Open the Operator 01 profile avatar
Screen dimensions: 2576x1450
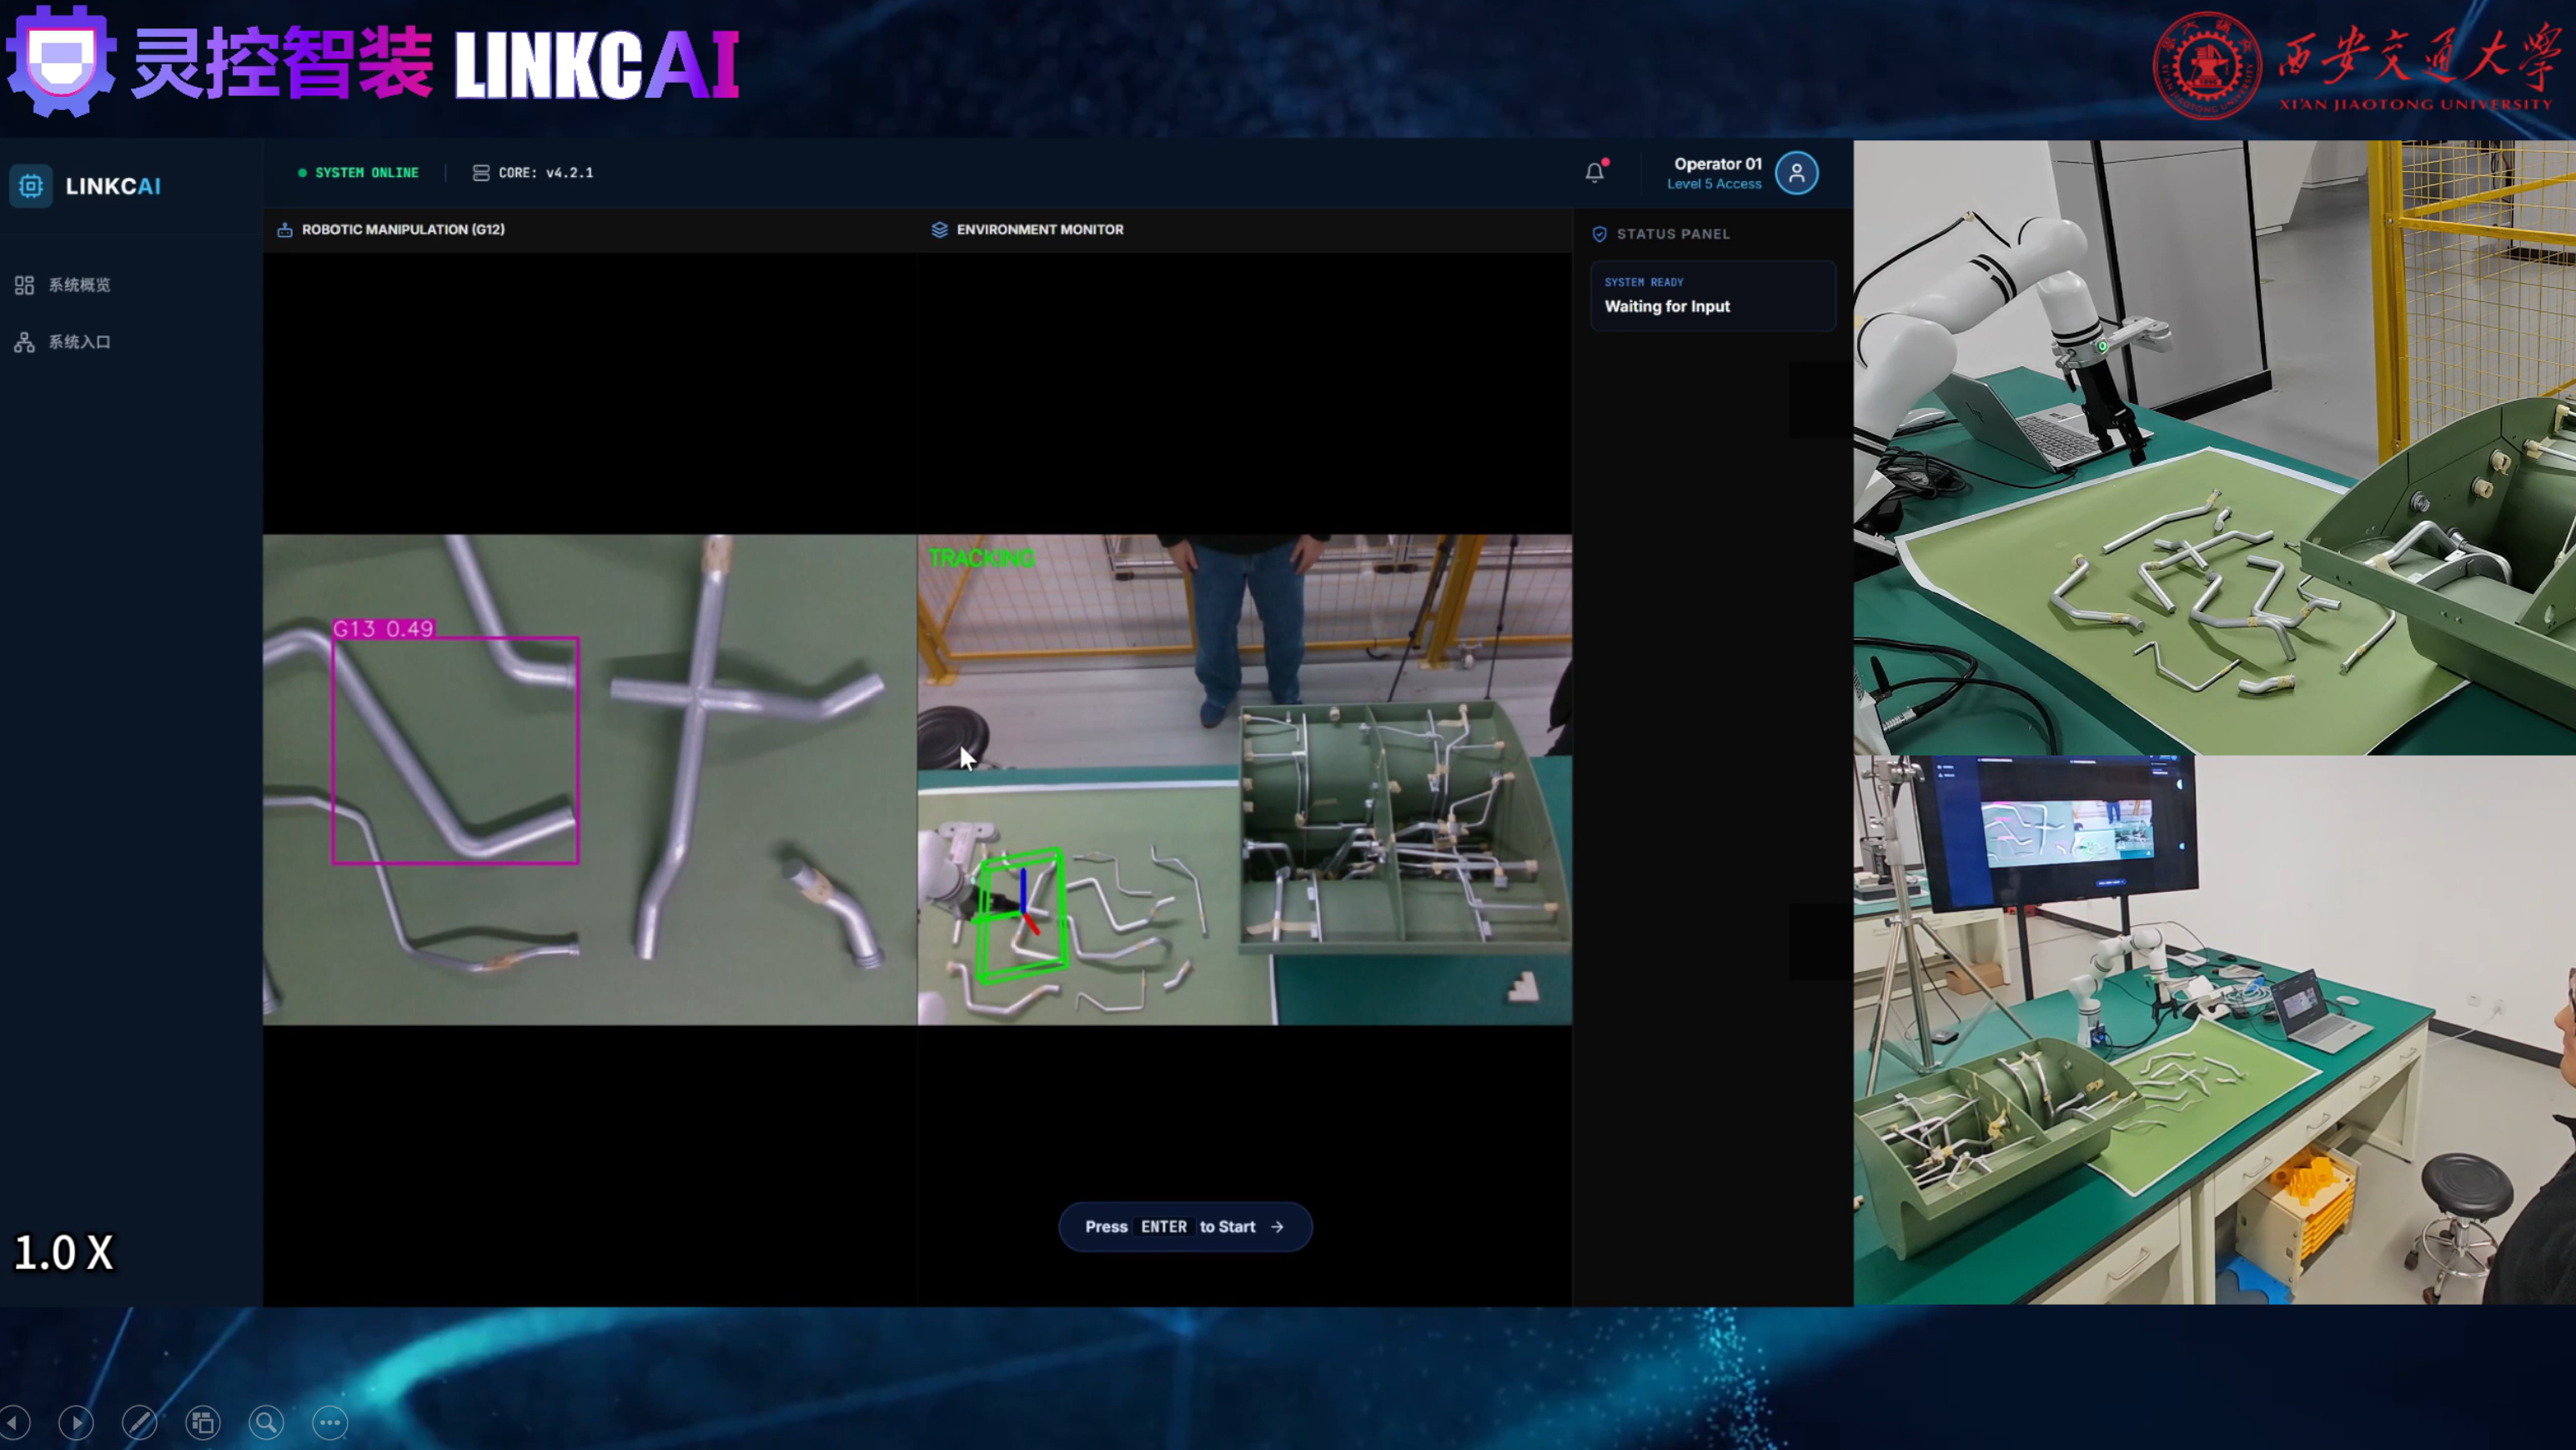(1797, 174)
